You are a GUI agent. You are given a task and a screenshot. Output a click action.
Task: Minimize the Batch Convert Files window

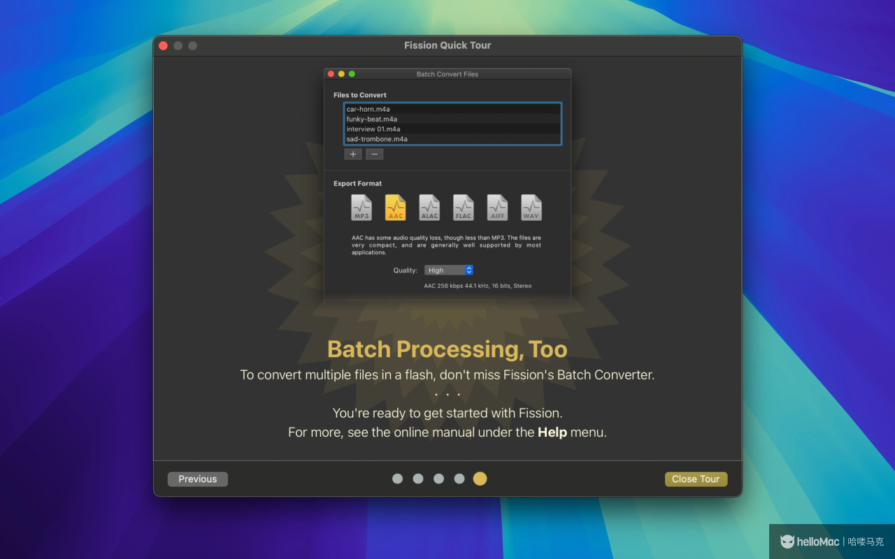(x=341, y=74)
